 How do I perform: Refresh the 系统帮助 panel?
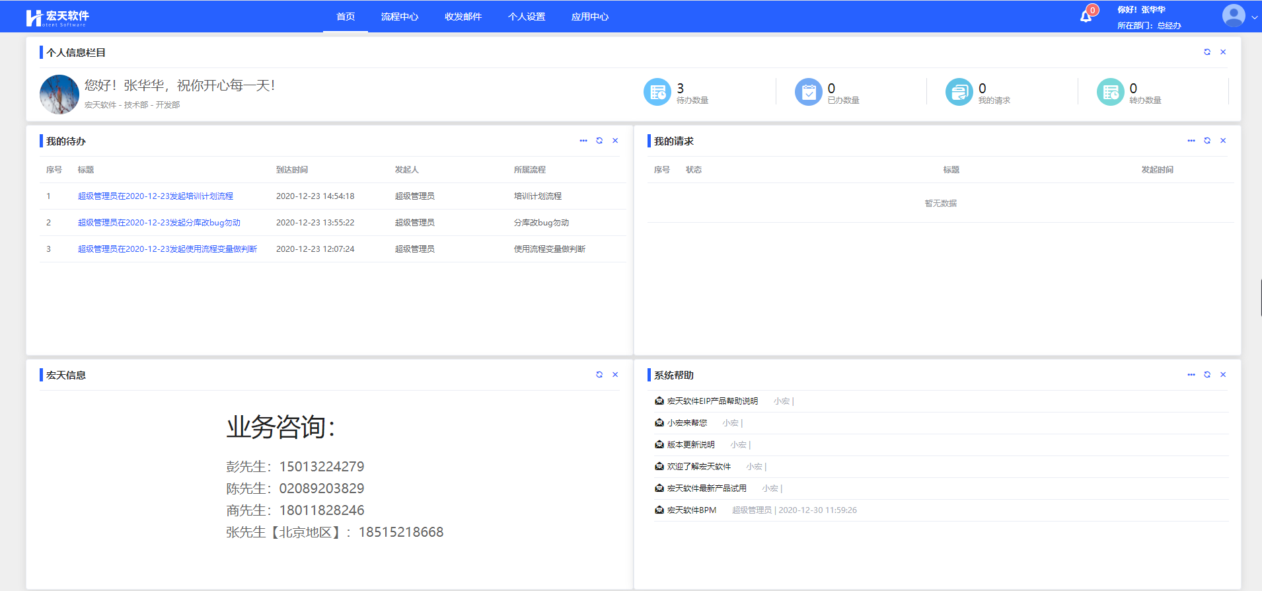[x=1207, y=375]
